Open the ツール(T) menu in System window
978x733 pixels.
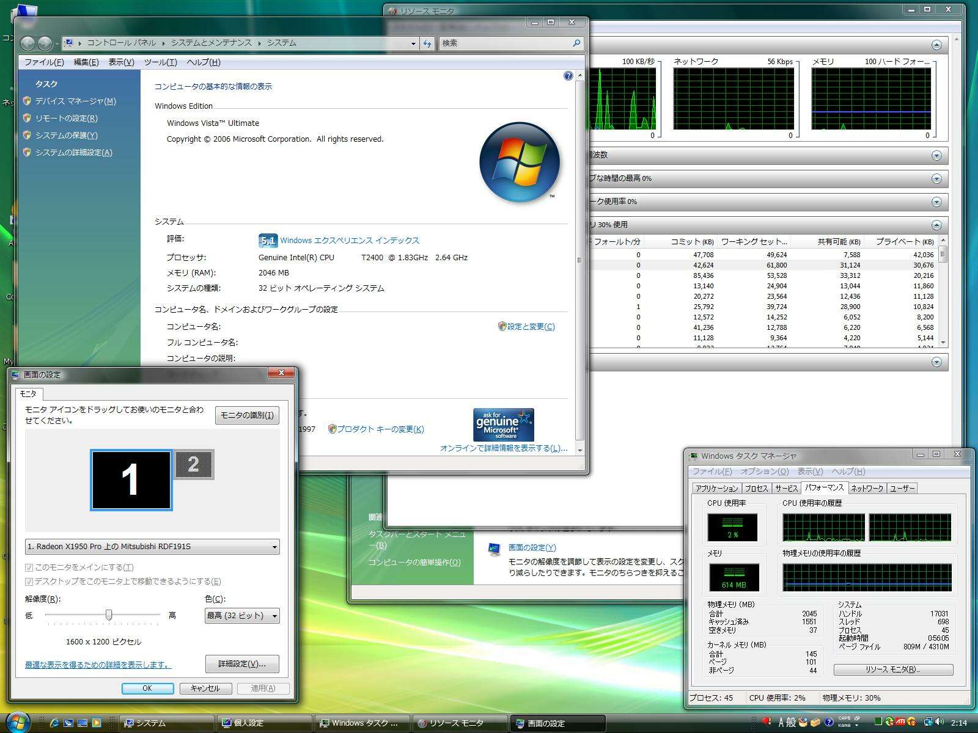point(160,62)
